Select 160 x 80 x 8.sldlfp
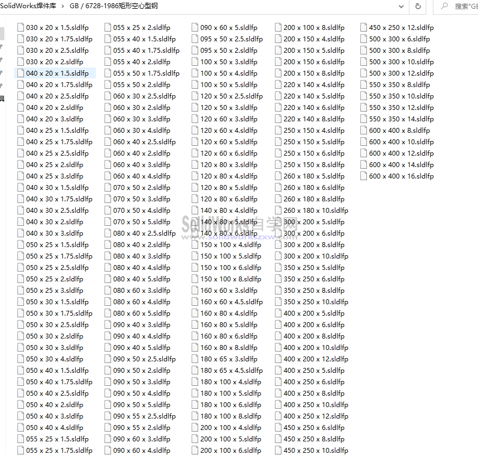Viewport: 478px width, 455px height. pos(225,347)
